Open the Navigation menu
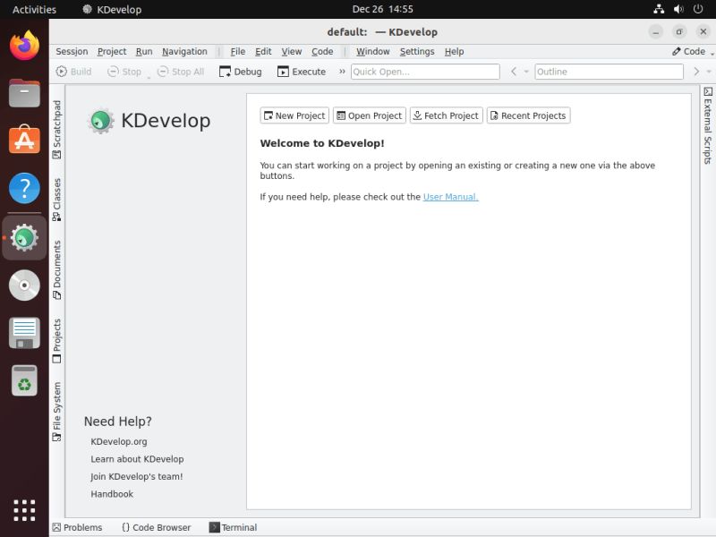The width and height of the screenshot is (716, 537). pyautogui.click(x=184, y=51)
